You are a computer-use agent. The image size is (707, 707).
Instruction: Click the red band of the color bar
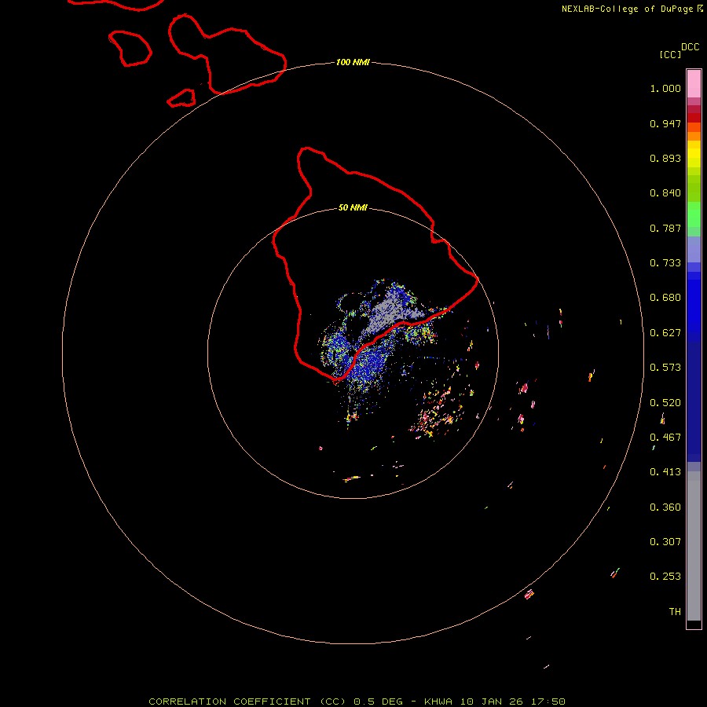[x=694, y=117]
